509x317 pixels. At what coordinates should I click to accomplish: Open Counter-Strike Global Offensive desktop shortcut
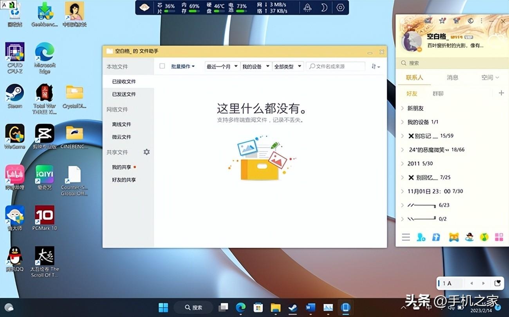74,180
